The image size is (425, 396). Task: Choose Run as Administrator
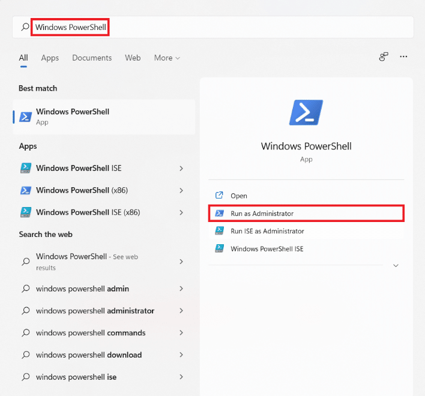(x=262, y=214)
